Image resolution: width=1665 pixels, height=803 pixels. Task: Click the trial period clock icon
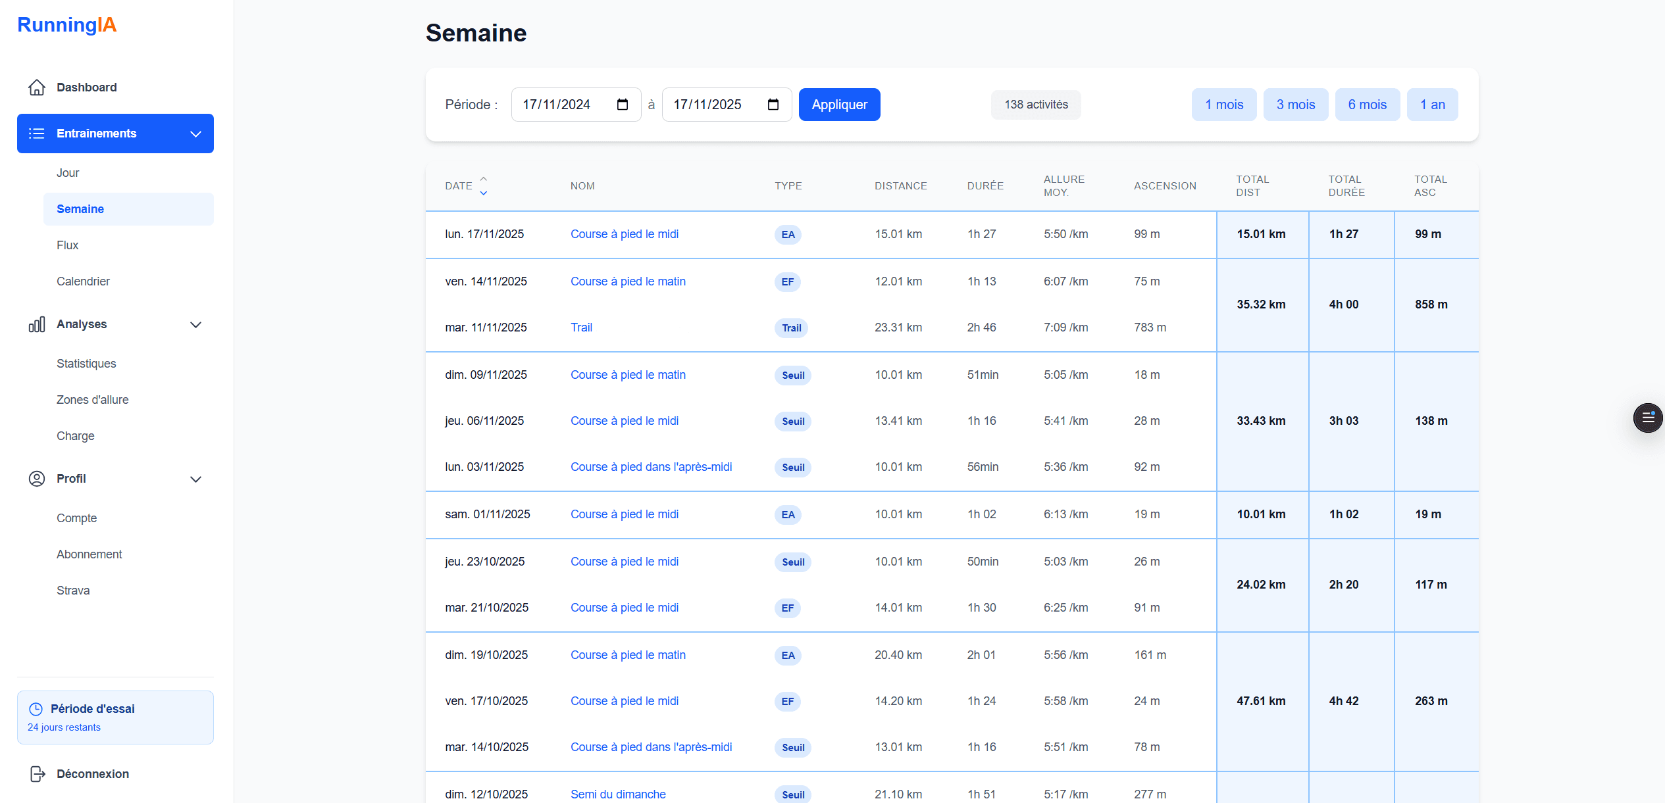(x=36, y=709)
